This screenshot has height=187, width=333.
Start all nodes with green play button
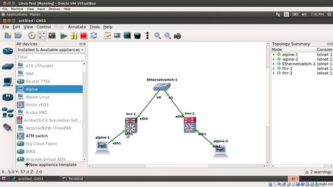coord(63,36)
